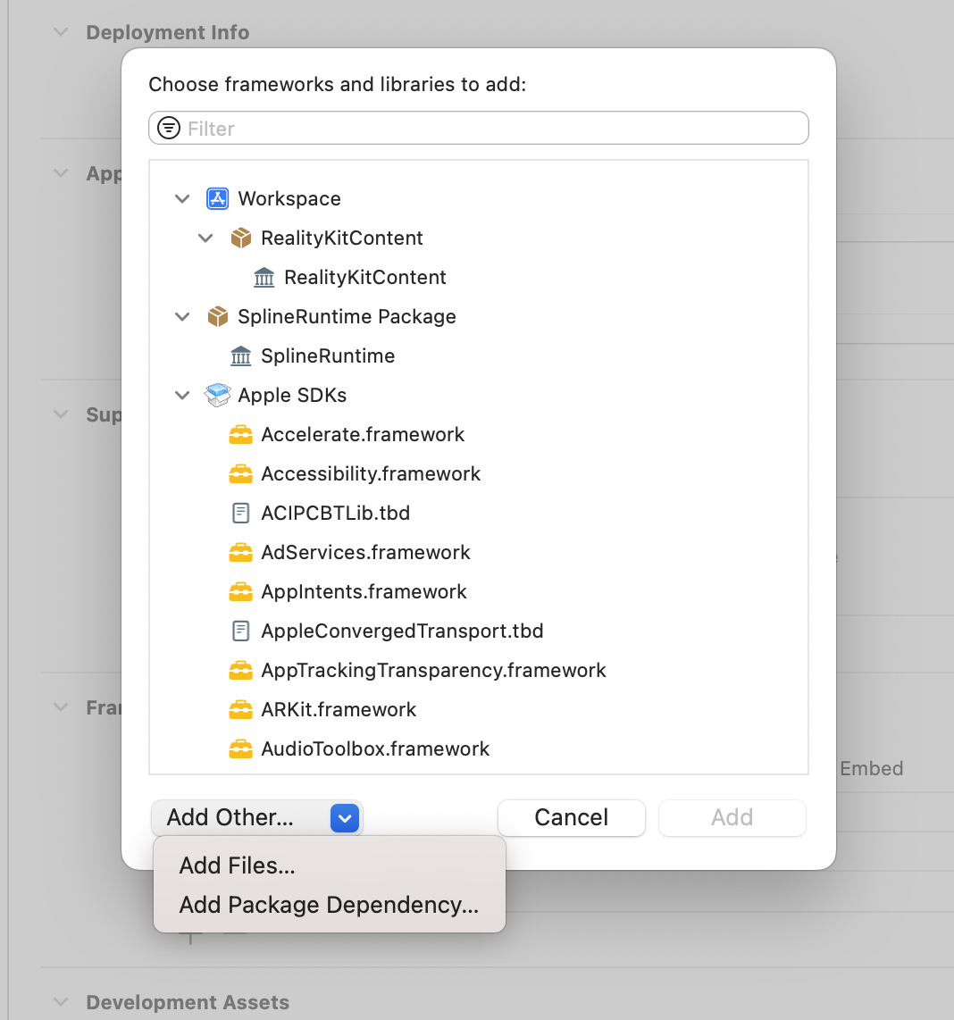Viewport: 954px width, 1020px height.
Task: Click the Accelerate.framework toolbox icon
Action: click(241, 435)
